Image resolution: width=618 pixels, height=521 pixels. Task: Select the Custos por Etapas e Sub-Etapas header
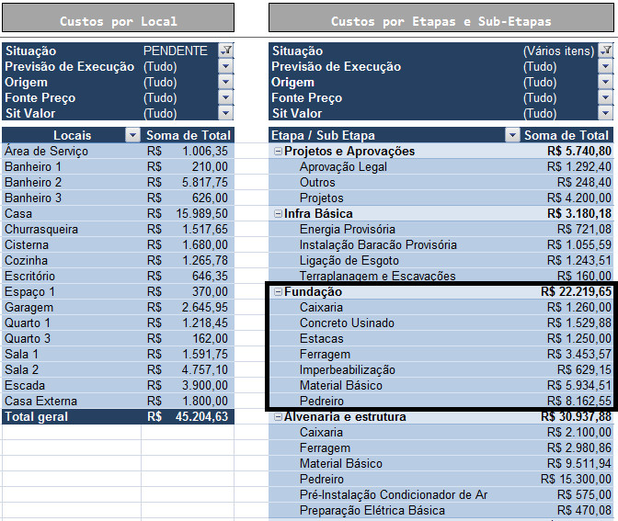coord(441,17)
